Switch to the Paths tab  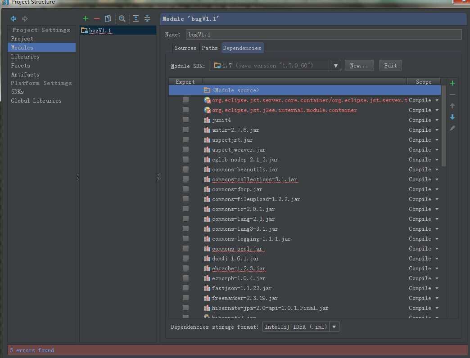(210, 48)
